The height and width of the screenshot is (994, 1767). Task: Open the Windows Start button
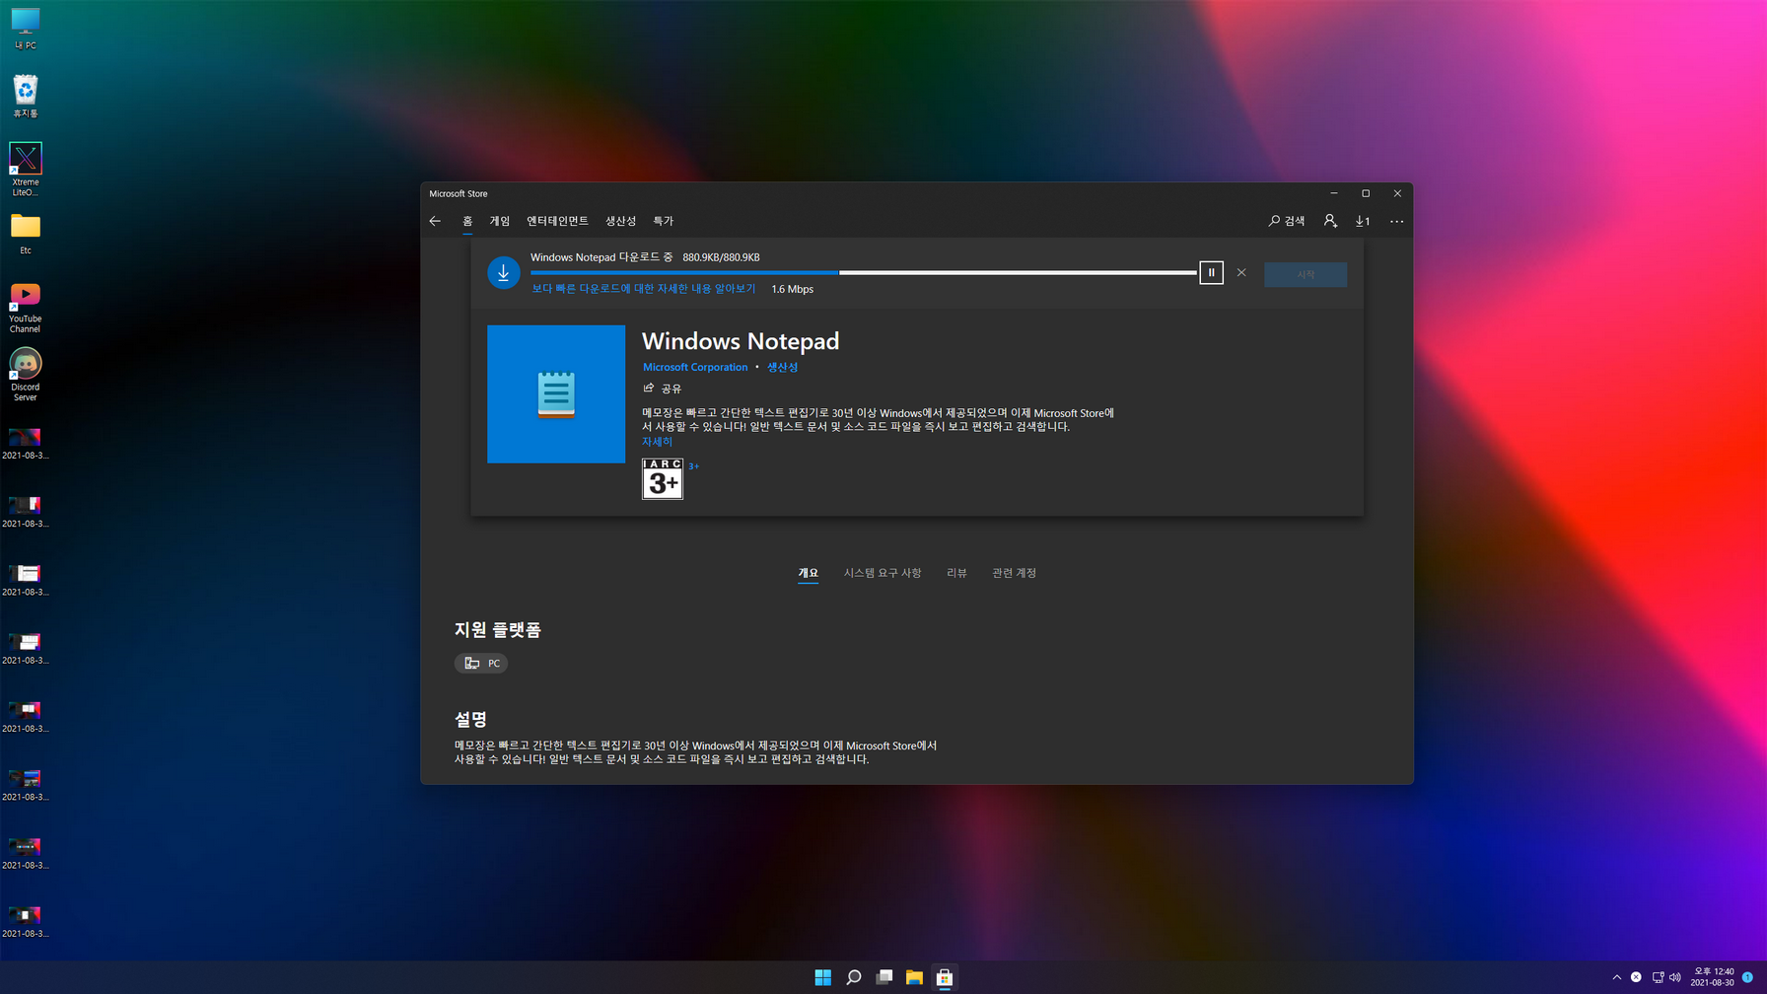(x=823, y=977)
